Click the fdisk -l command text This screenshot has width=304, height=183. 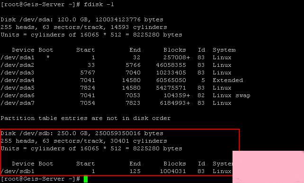coord(99,4)
